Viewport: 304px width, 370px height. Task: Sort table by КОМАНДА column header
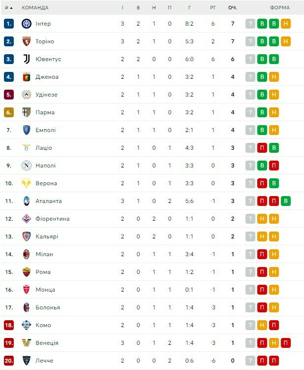[35, 8]
